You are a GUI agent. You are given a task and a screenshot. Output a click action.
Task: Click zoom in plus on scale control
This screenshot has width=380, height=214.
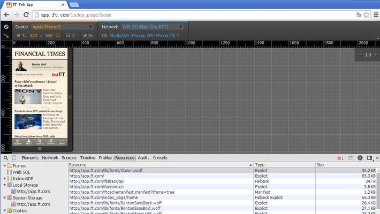pos(375,55)
